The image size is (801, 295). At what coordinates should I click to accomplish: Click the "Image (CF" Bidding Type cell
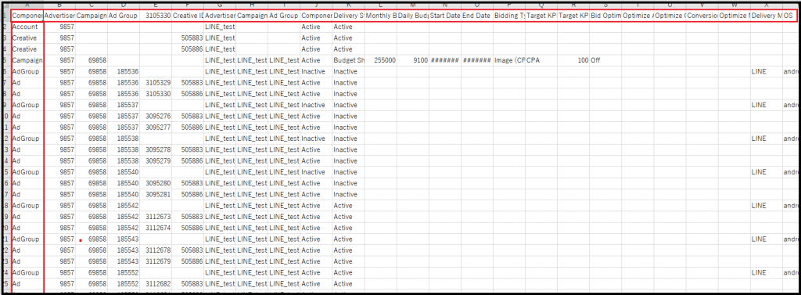click(x=509, y=60)
